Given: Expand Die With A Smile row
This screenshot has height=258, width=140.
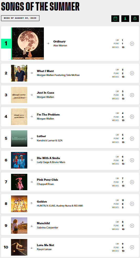Looking at the screenshot, I should [132, 160].
